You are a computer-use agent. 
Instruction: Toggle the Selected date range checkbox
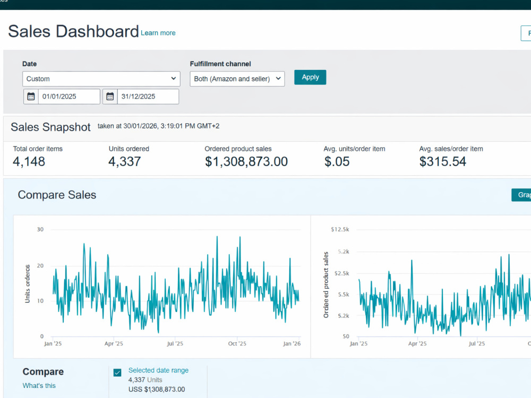[x=117, y=373]
